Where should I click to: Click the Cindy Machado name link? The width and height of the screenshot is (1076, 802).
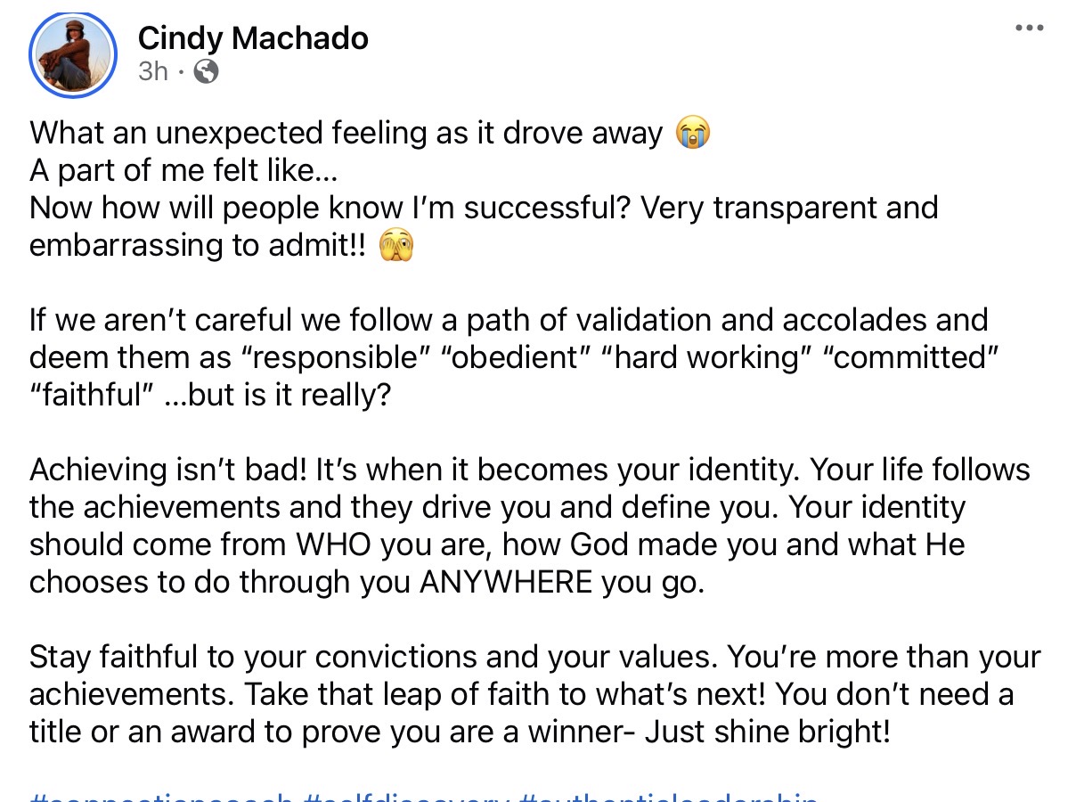253,38
